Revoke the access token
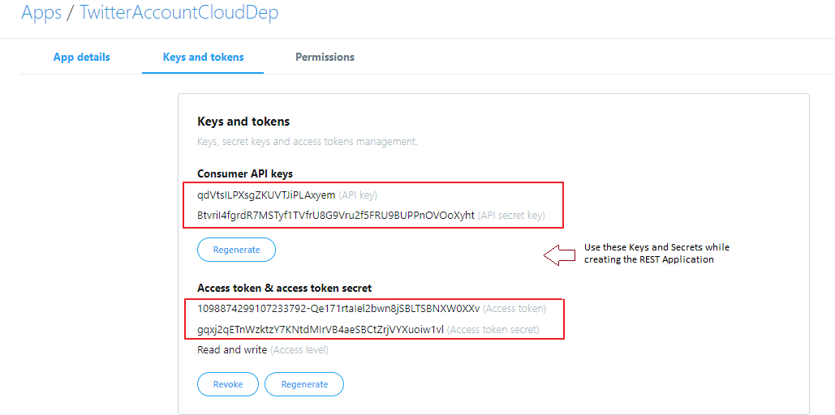Screen dimensions: 835x415 tap(228, 384)
